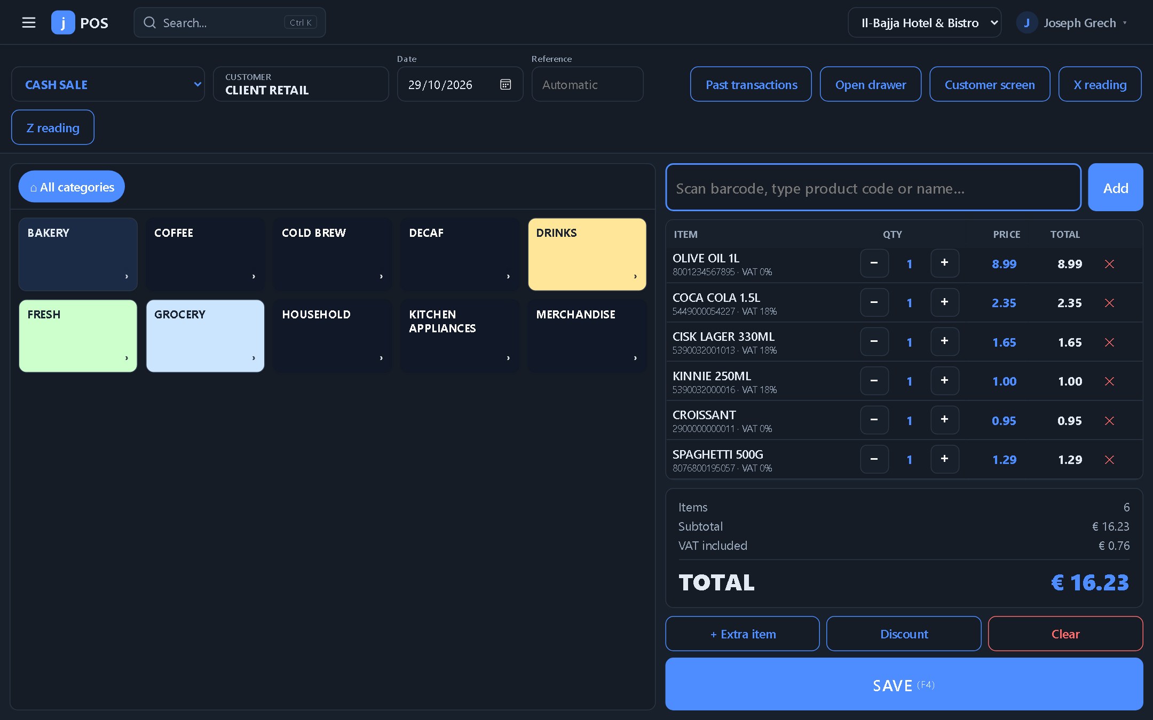Open the Customer screen

[x=990, y=84]
